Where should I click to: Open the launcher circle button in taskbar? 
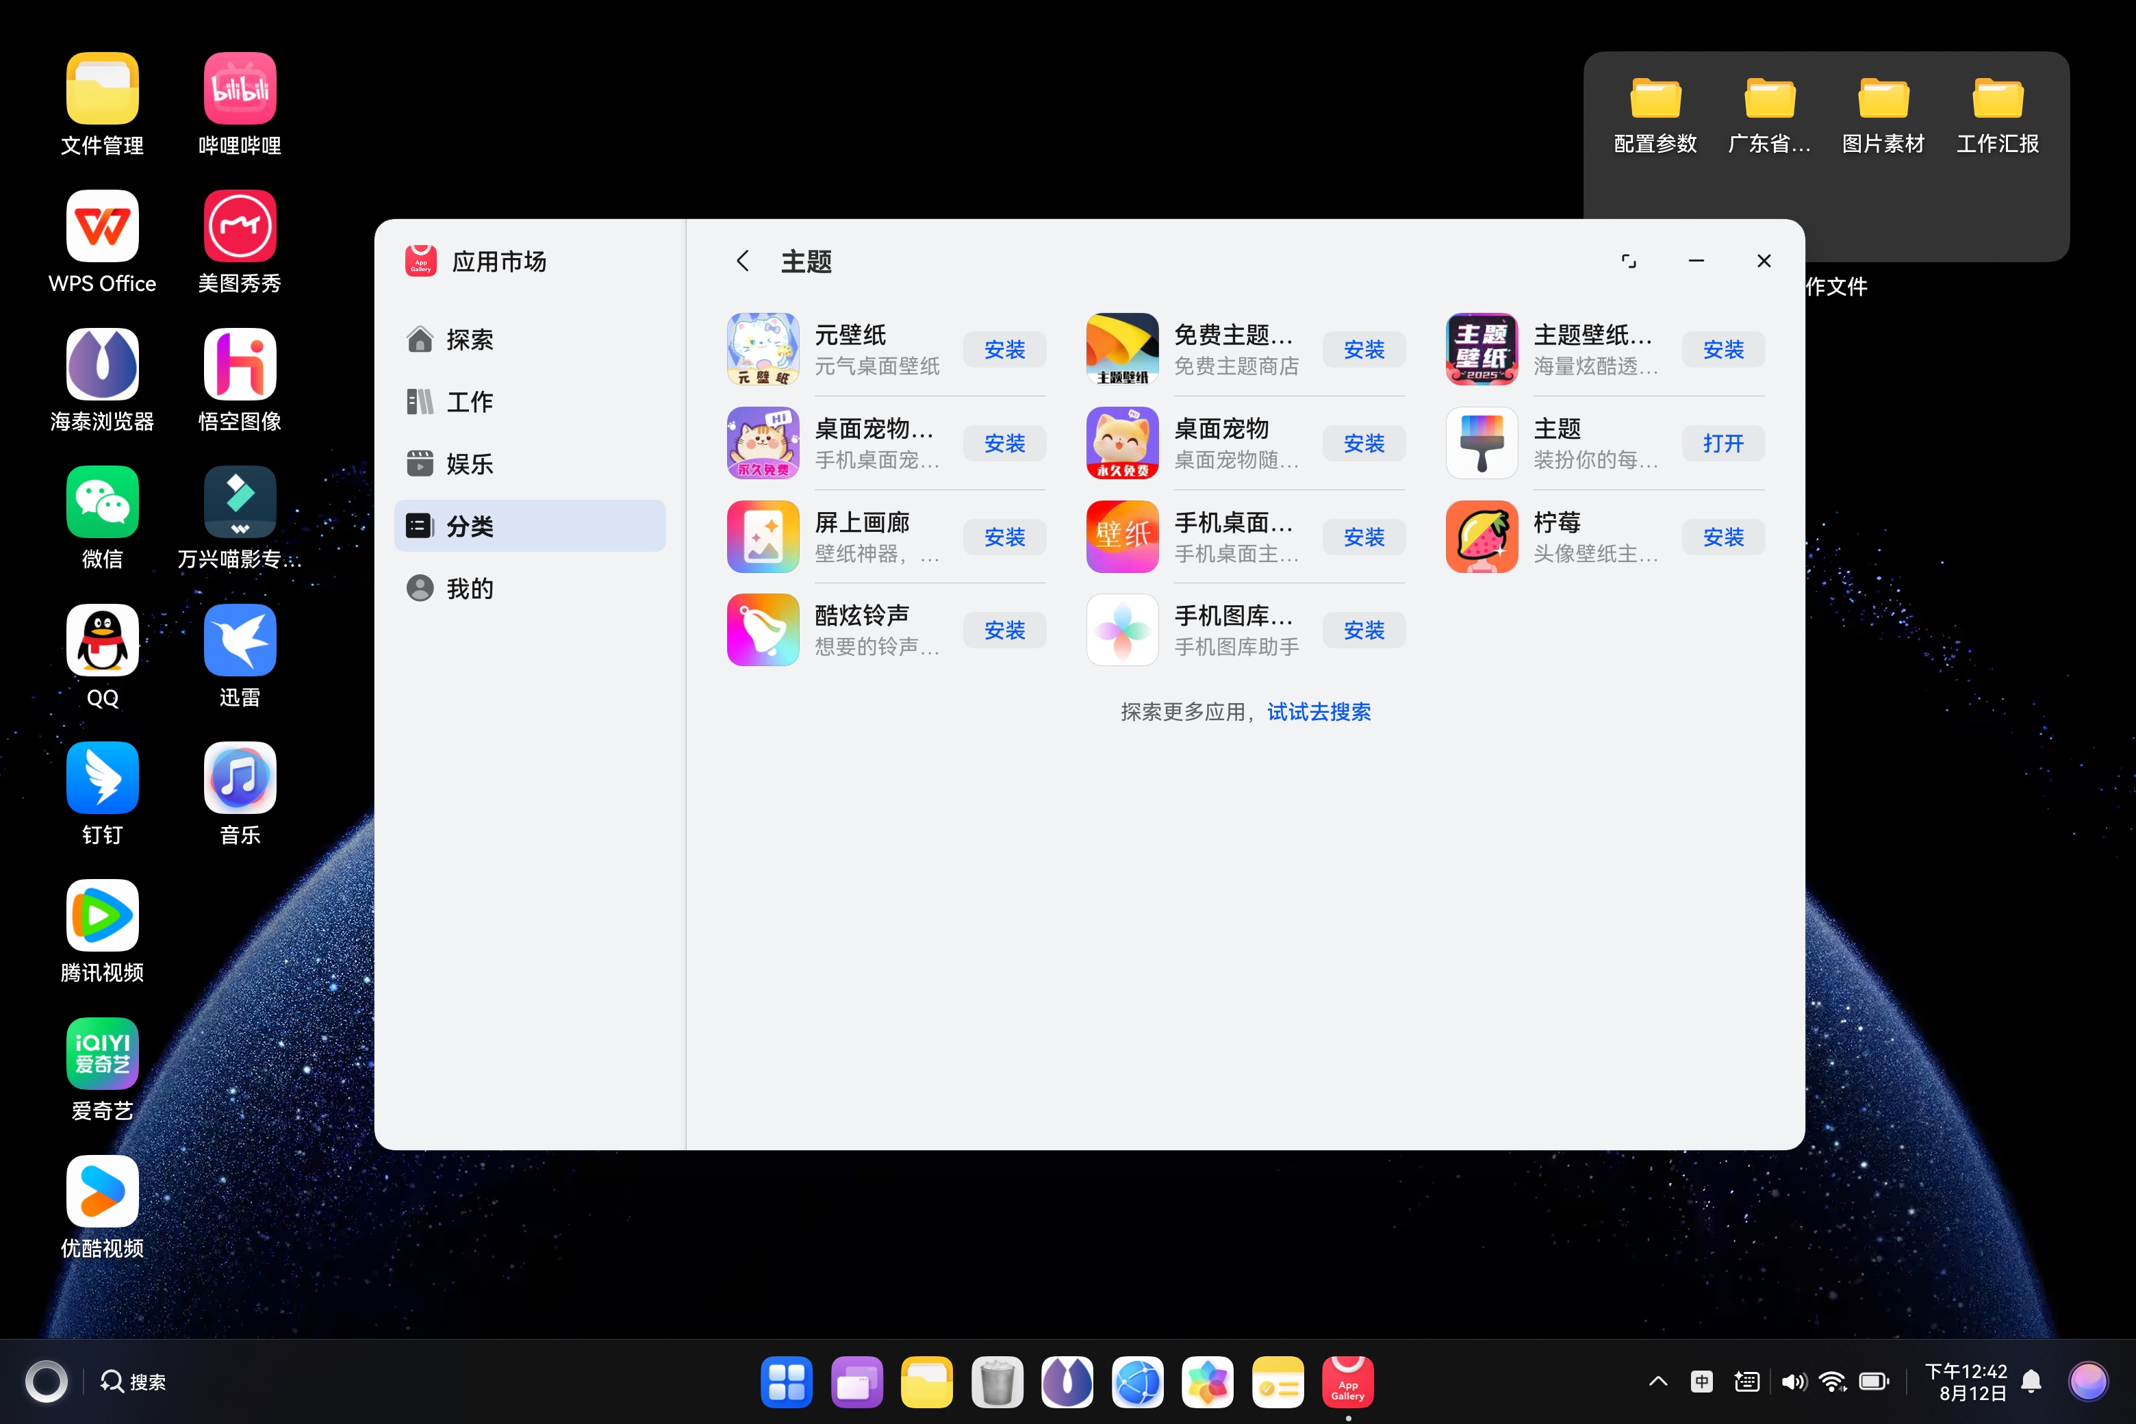pyautogui.click(x=47, y=1382)
